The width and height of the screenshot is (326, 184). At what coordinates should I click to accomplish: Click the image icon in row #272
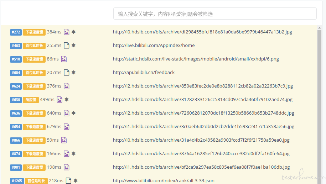coord(66,32)
